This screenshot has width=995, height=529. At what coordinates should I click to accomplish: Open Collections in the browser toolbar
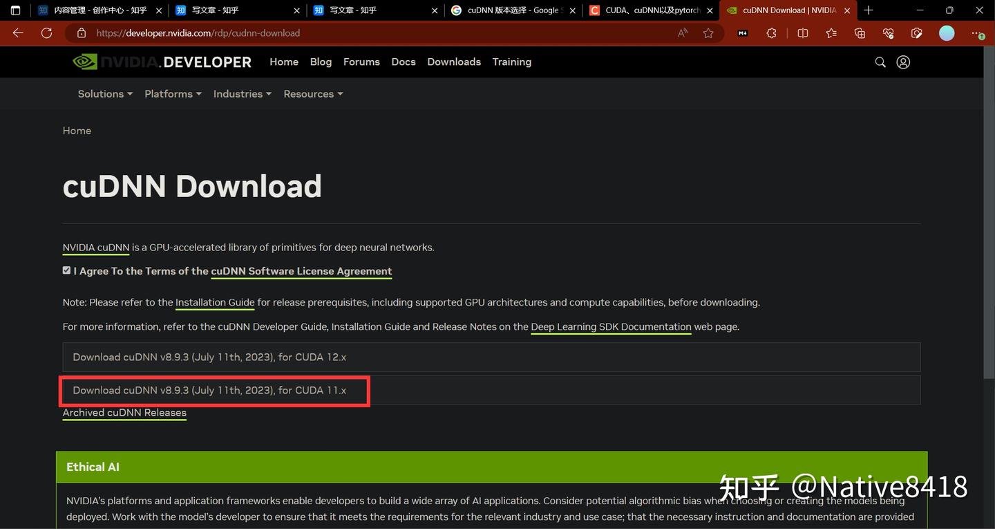[x=859, y=33]
